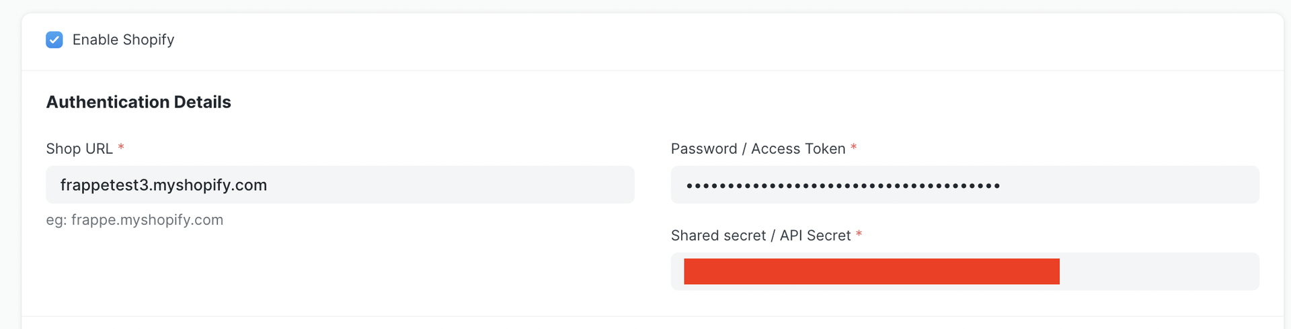Click the masked dots in the password field

pos(843,185)
